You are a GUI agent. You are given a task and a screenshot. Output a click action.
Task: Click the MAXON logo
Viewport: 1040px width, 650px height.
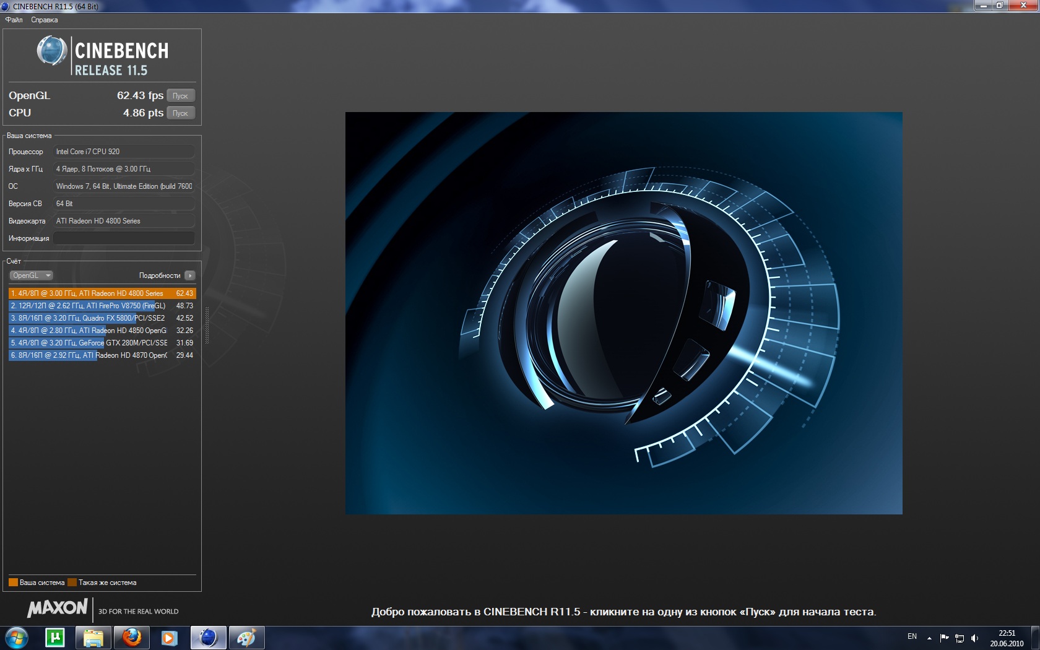pyautogui.click(x=58, y=609)
